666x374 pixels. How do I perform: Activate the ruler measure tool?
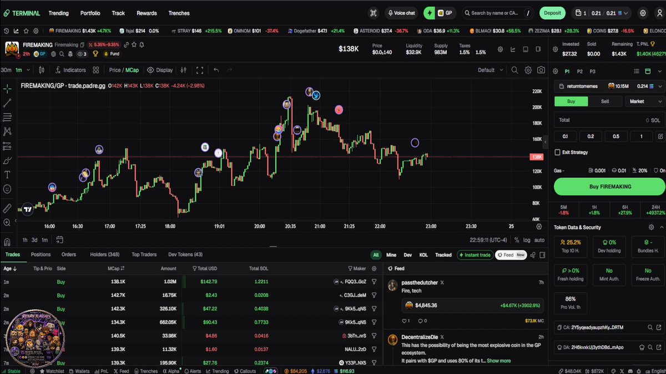7,208
